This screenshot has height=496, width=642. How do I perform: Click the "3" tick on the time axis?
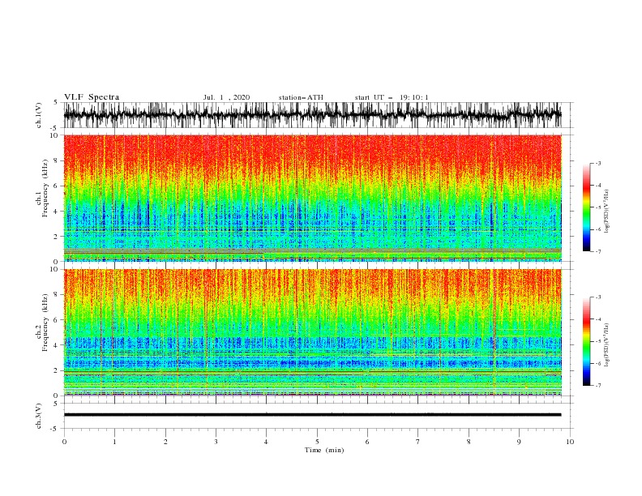(x=216, y=442)
